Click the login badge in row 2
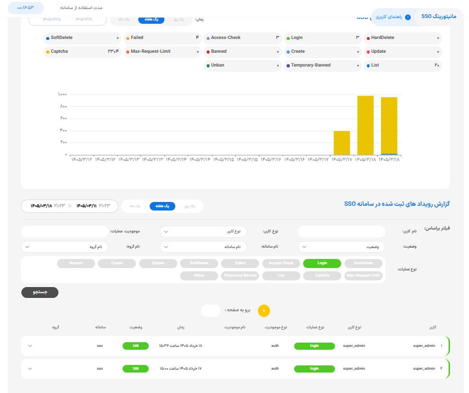The height and width of the screenshot is (393, 469). click(x=315, y=369)
